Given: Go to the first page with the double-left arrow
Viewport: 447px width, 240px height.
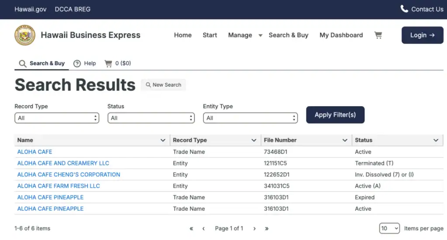Looking at the screenshot, I should (x=191, y=229).
